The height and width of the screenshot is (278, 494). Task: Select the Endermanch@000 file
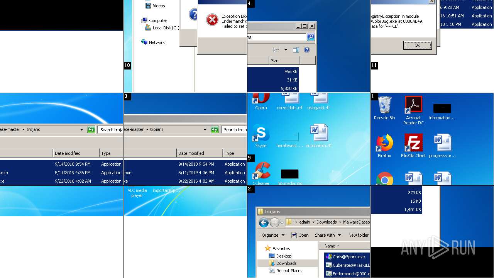click(x=348, y=274)
